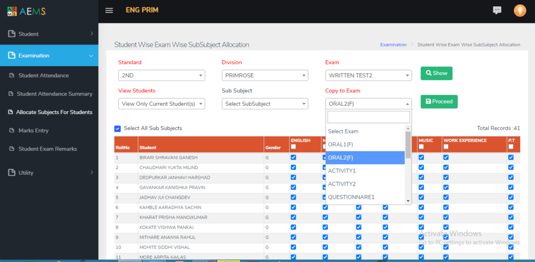The width and height of the screenshot is (535, 262).
Task: Uncheck MUSIC for KHARAT PRISHA MANOJKUMAR
Action: (x=422, y=217)
